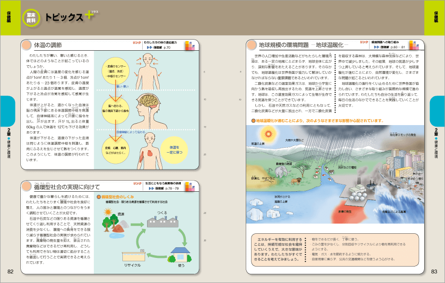This screenshot has height=283, width=445.
Task: Click the colored blocks icon in 循環型社会 header
Action: click(190, 186)
